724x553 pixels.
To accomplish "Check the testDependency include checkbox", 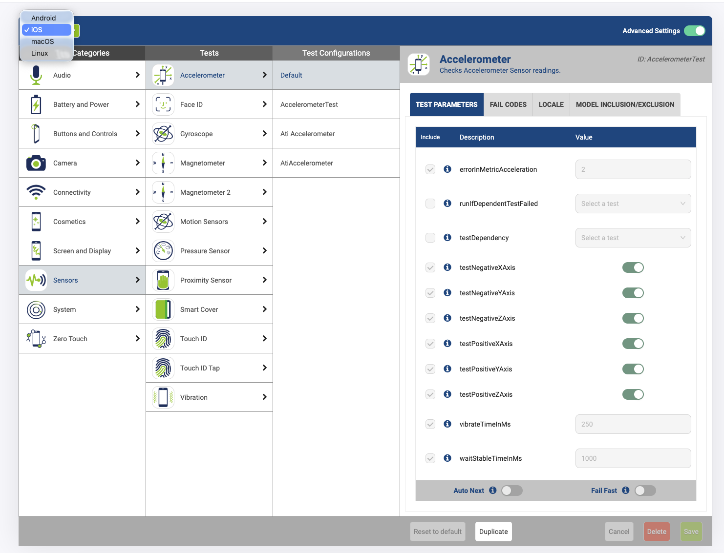I will click(430, 238).
